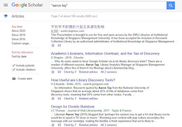
Task: Open the Chinese-titled article link
Action: coord(78,27)
